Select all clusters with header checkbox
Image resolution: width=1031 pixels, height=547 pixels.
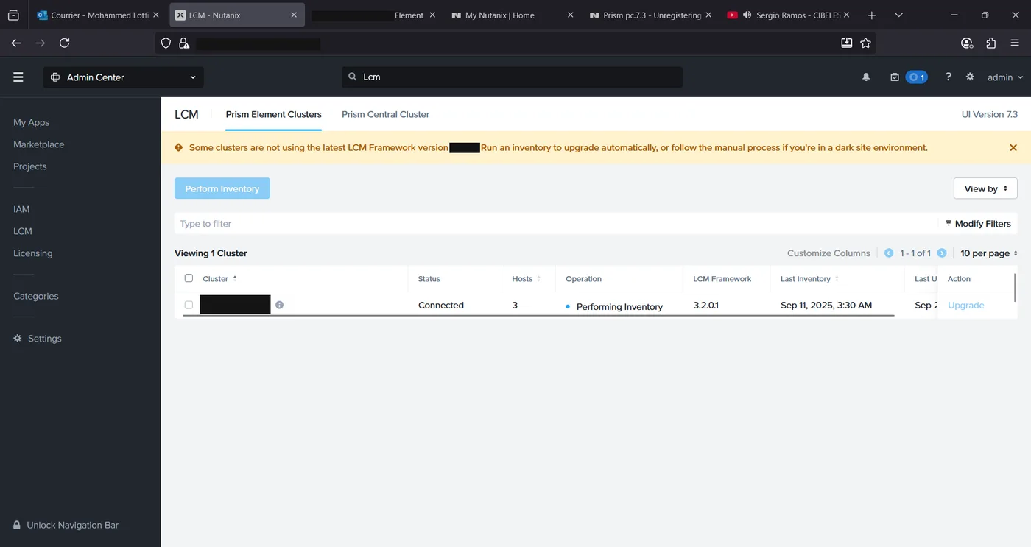tap(189, 278)
